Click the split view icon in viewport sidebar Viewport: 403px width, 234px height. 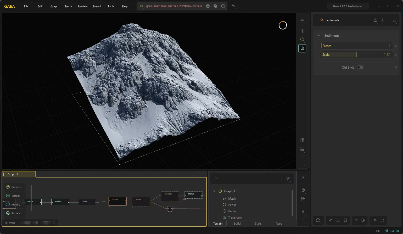click(302, 140)
